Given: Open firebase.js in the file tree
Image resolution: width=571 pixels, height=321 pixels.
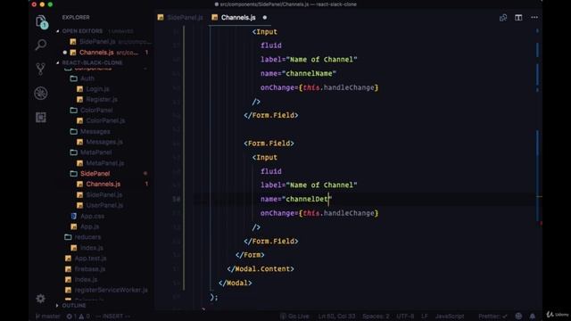Looking at the screenshot, I should tap(89, 269).
